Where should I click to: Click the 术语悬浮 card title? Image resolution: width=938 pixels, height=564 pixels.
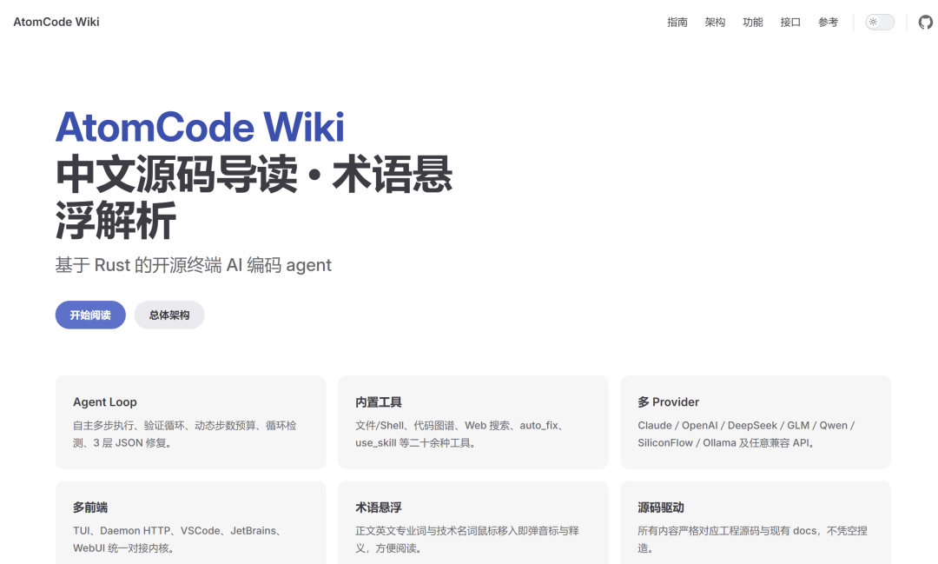point(379,508)
